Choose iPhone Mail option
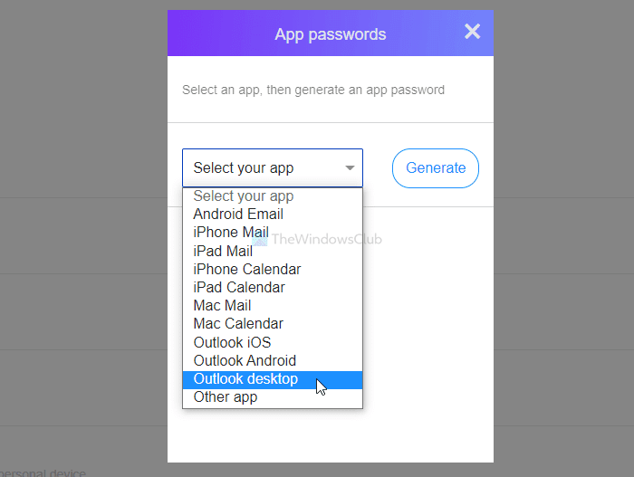The image size is (634, 477). 273,233
